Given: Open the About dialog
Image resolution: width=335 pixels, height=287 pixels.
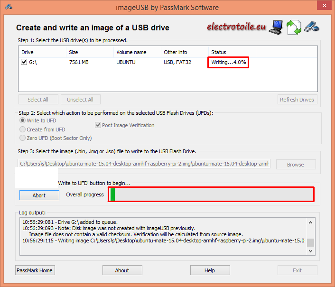Looking at the screenshot, I should point(122,270).
